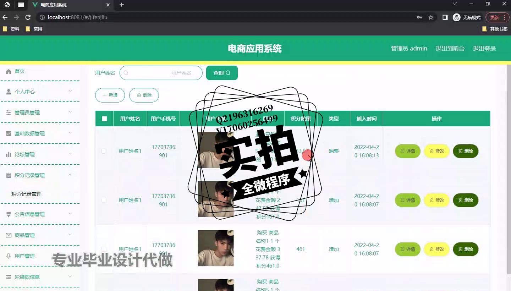Screen dimensions: 511x291
Task: Click 修改 for 161 points record
Action: click(437, 200)
